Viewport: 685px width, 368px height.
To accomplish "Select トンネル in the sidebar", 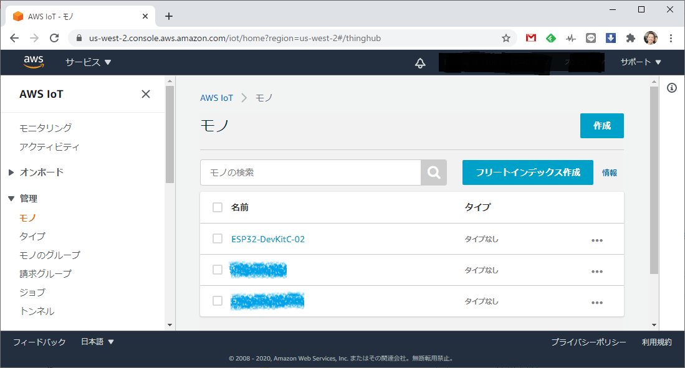I will coord(37,311).
